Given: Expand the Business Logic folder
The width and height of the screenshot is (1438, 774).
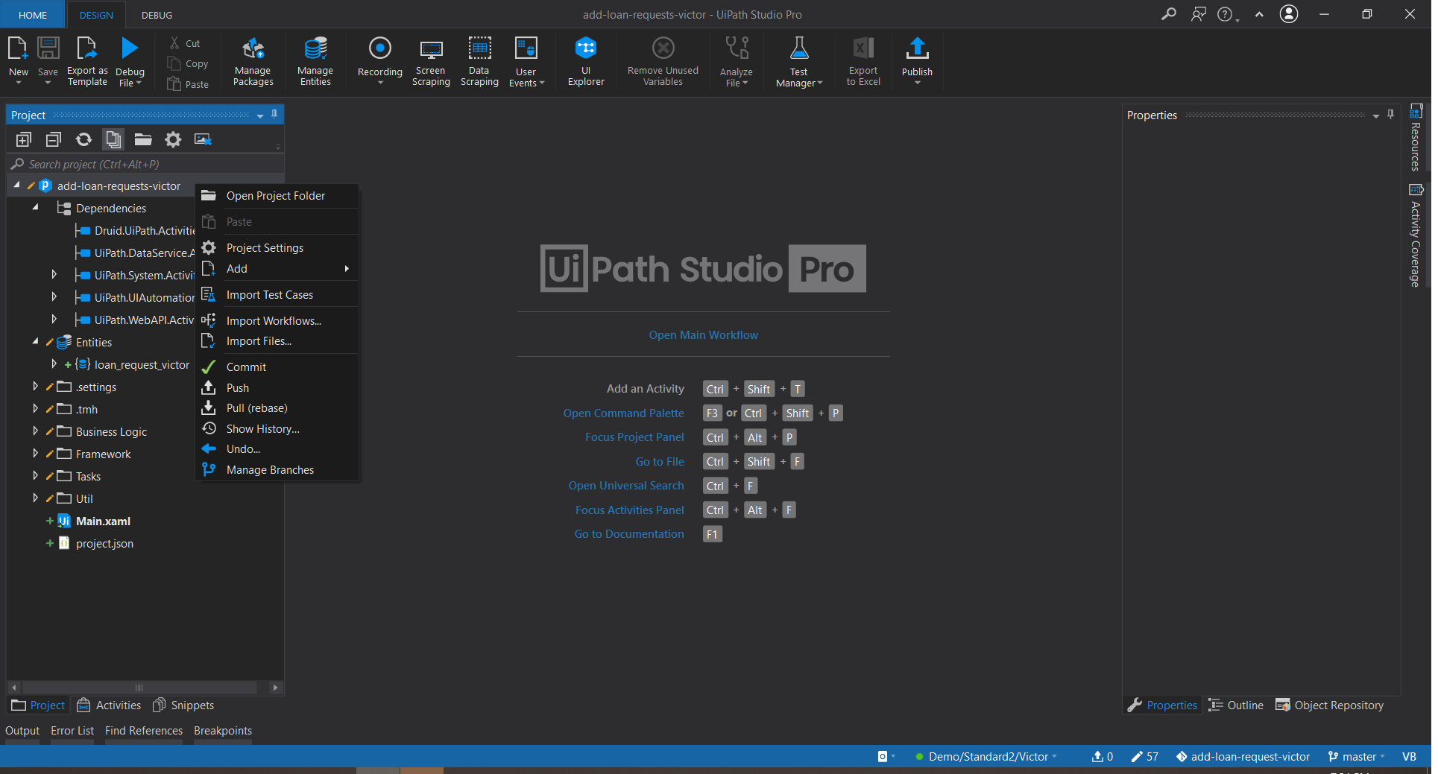Looking at the screenshot, I should point(35,431).
